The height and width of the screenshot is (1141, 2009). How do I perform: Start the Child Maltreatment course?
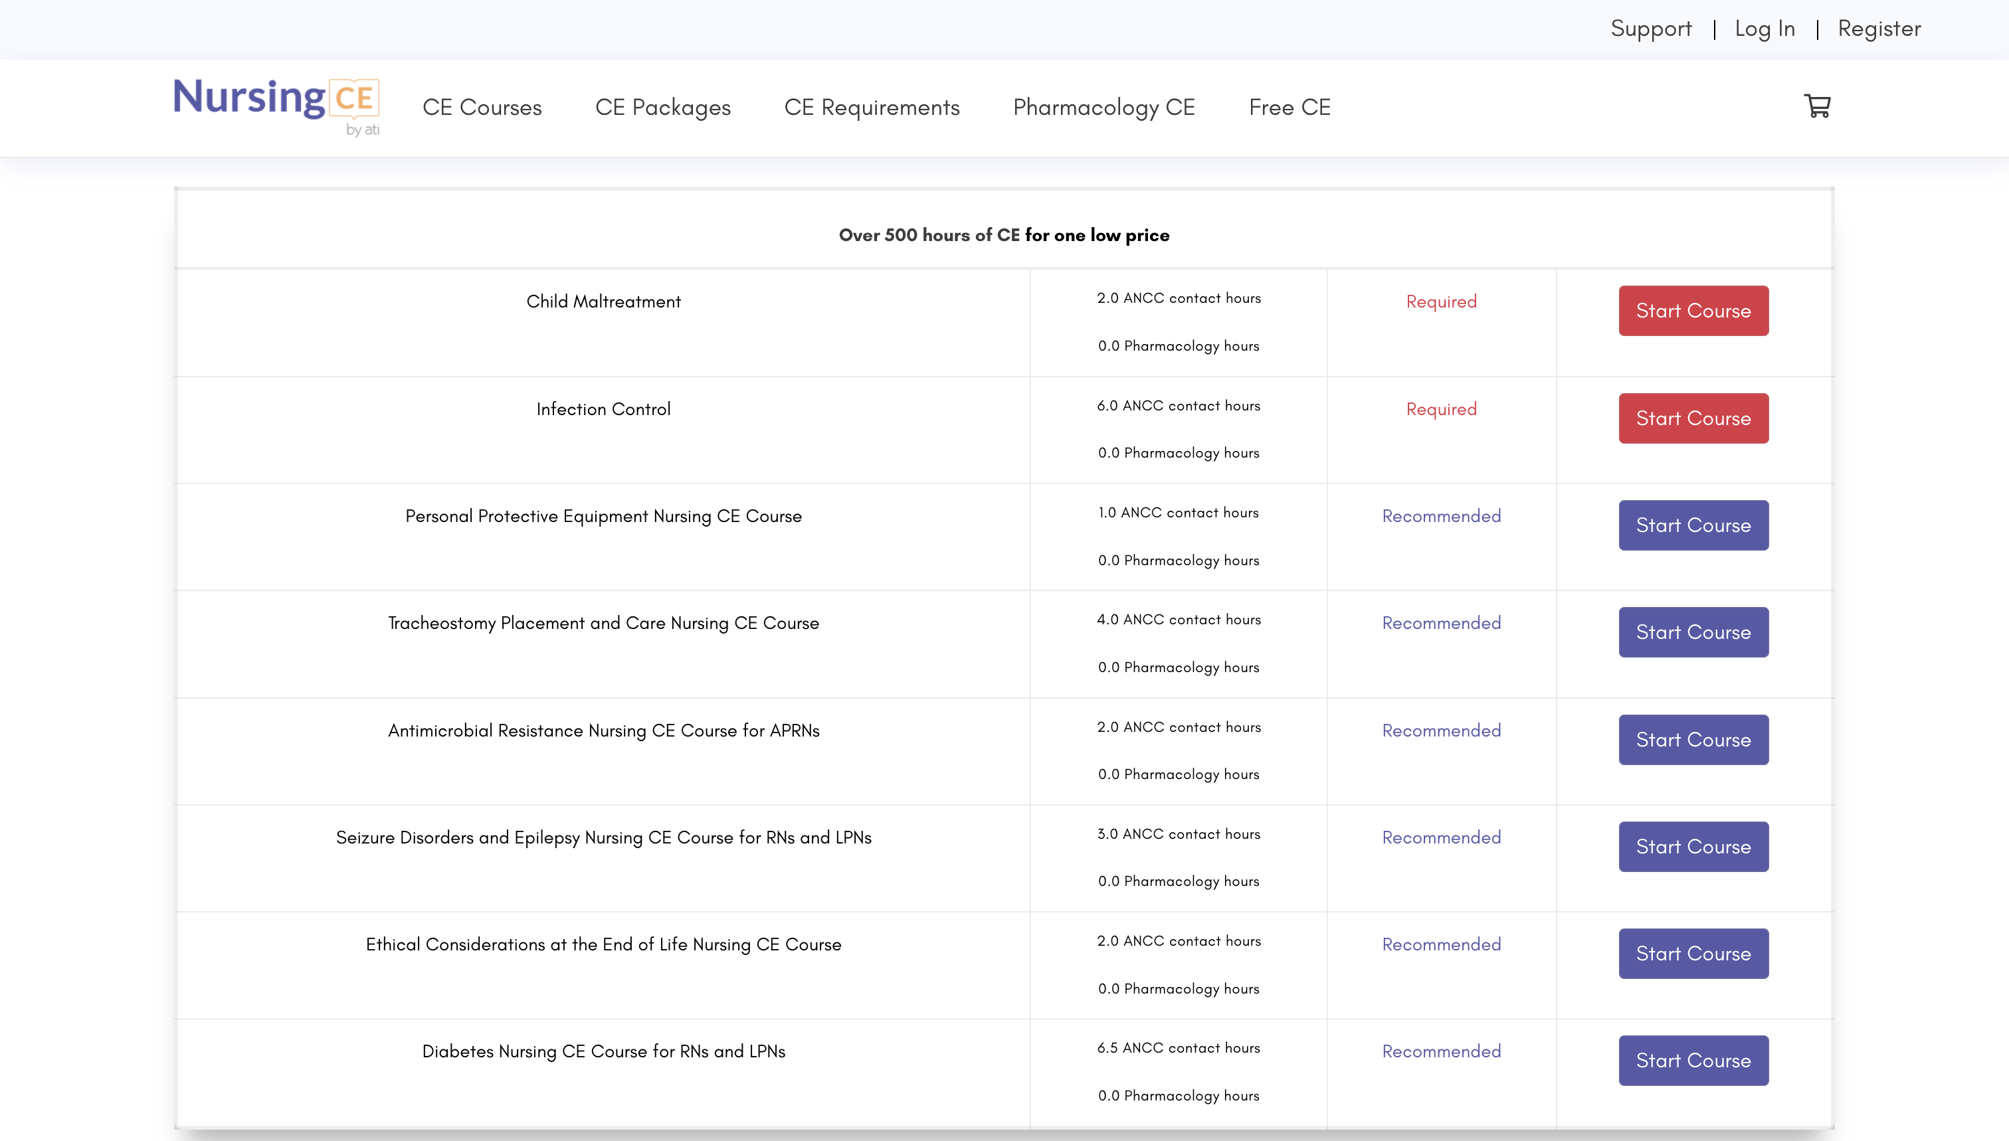click(1693, 310)
